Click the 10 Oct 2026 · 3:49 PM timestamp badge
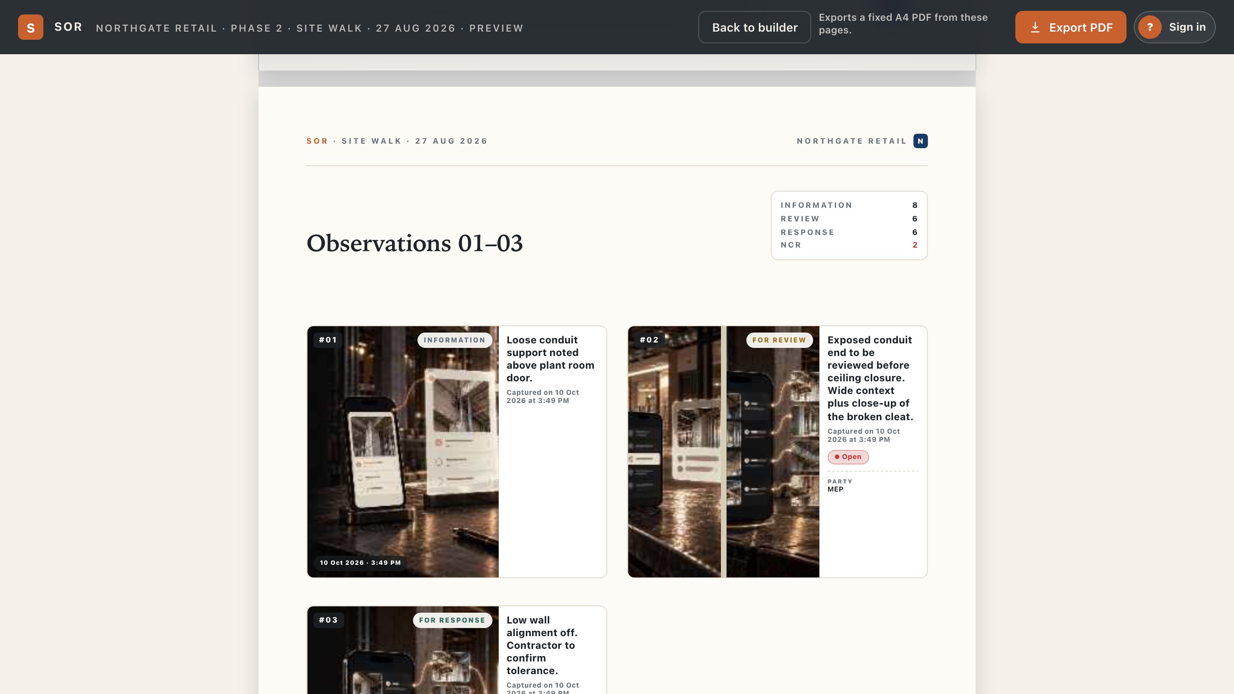Image resolution: width=1234 pixels, height=694 pixels. pos(360,563)
